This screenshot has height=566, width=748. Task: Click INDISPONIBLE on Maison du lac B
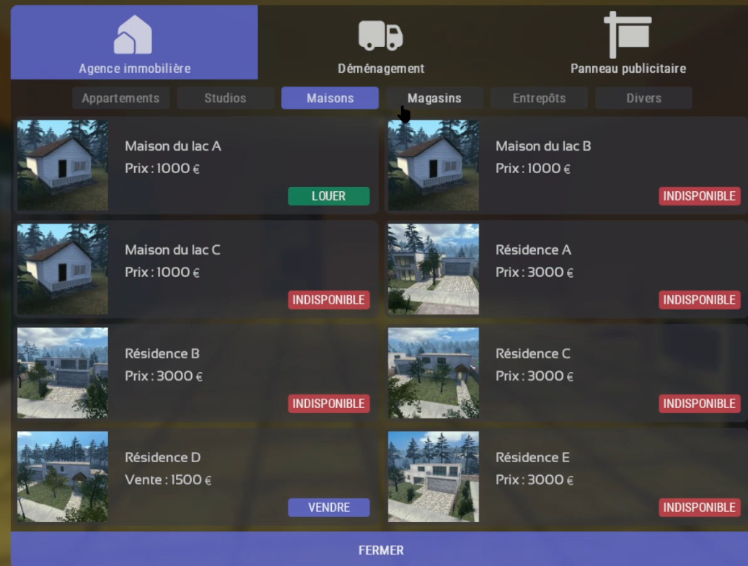pos(699,196)
